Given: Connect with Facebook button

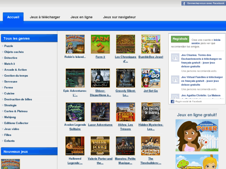Looking at the screenshot, I should point(204,3).
